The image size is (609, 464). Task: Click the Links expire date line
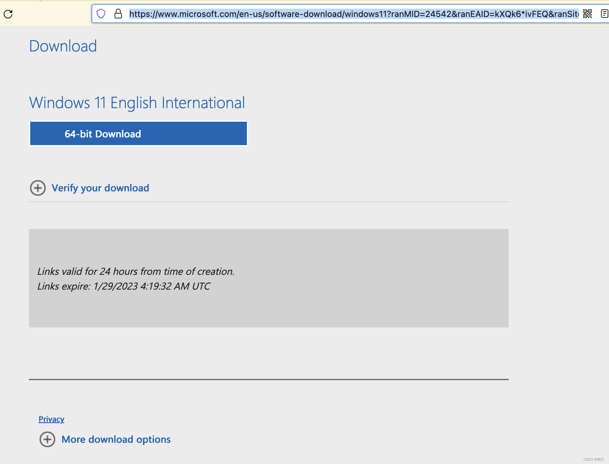123,286
